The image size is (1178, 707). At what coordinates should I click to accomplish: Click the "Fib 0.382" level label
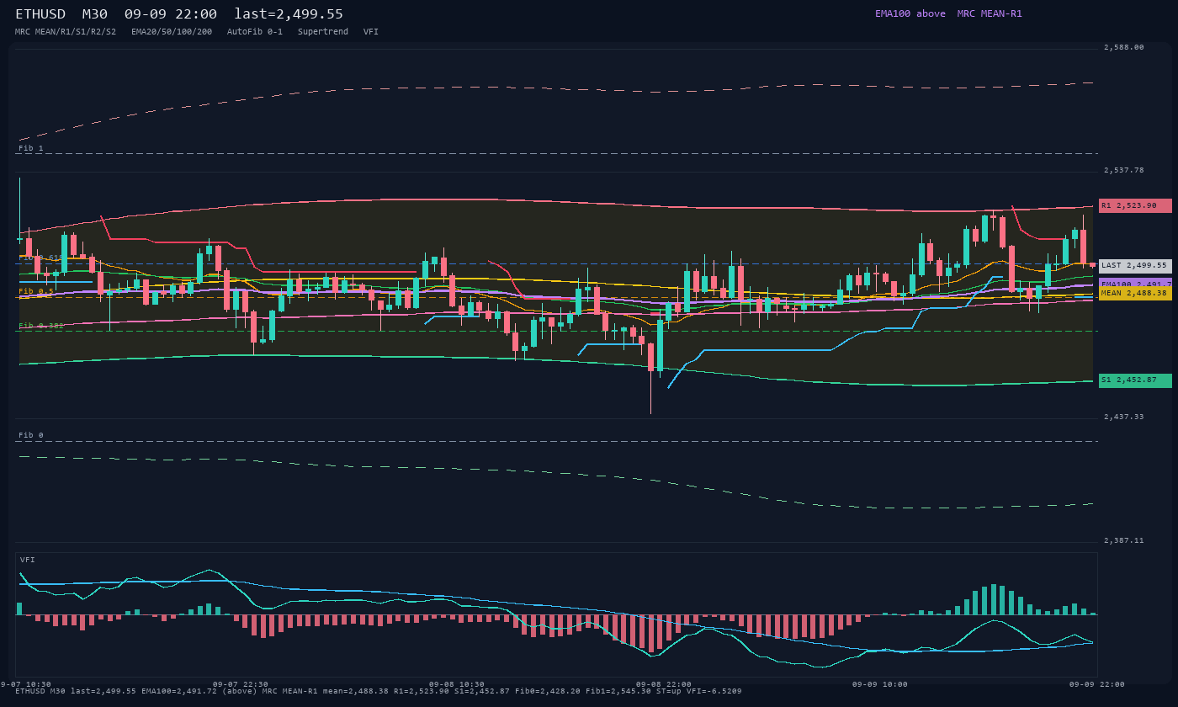41,326
